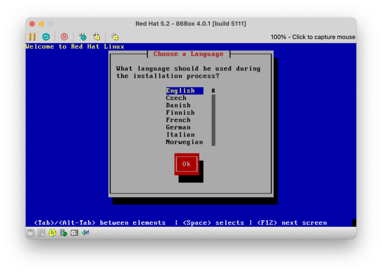Select Italian in the language list
Viewport: 382px width, 273px height.
pyautogui.click(x=180, y=134)
